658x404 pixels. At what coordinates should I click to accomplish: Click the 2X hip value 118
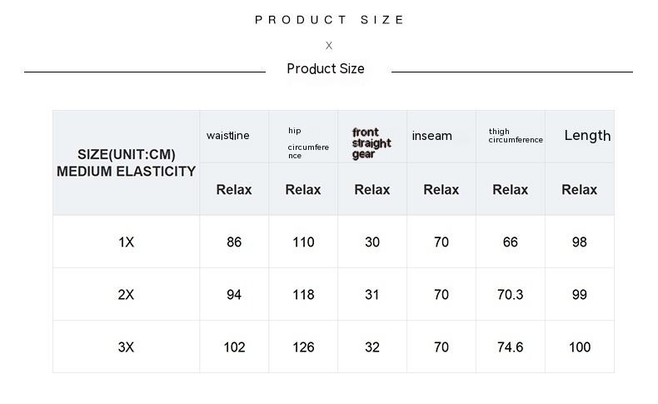pos(303,295)
